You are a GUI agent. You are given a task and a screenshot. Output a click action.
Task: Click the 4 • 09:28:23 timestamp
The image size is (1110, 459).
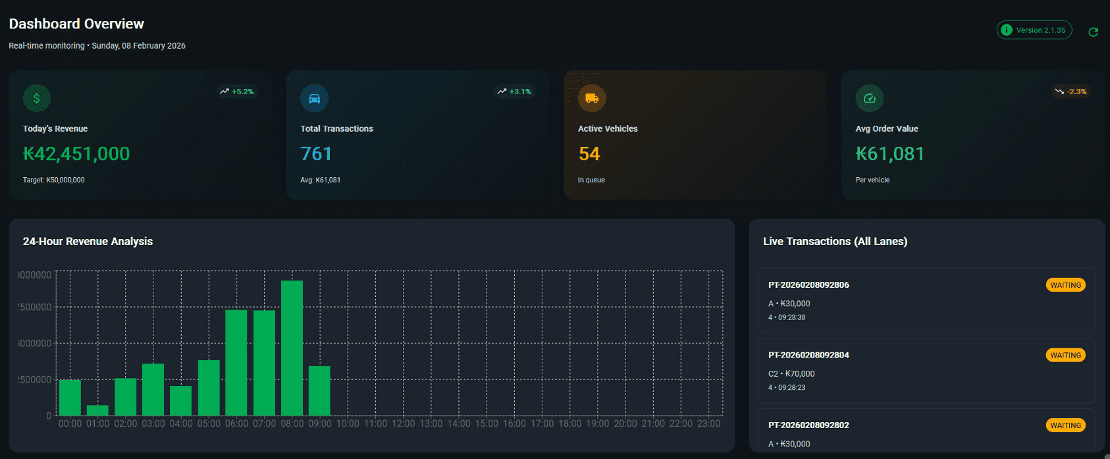click(787, 387)
